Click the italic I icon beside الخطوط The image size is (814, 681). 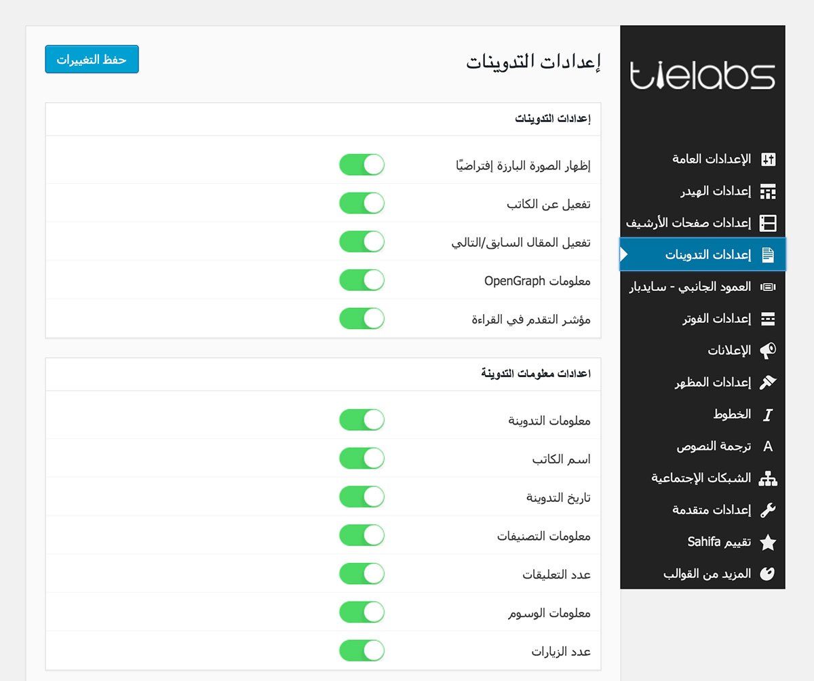[x=768, y=414]
